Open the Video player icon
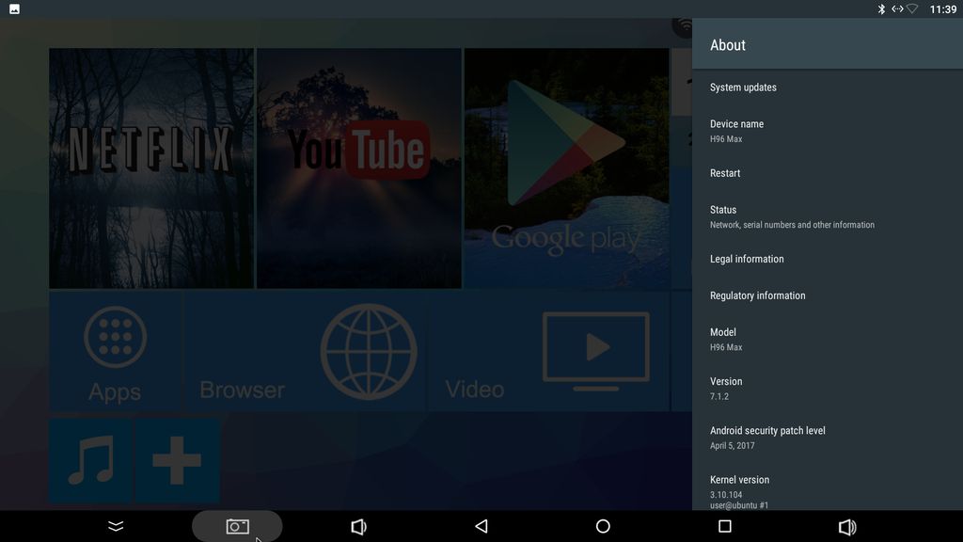The image size is (963, 542). click(595, 351)
